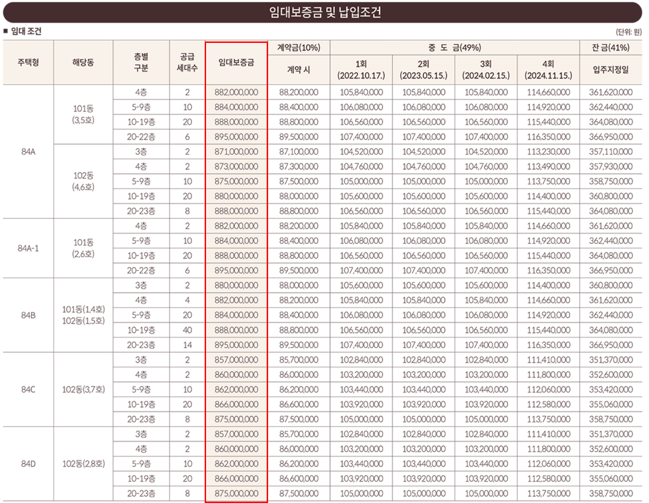Select the 계약 시 sub-header

[x=299, y=70]
